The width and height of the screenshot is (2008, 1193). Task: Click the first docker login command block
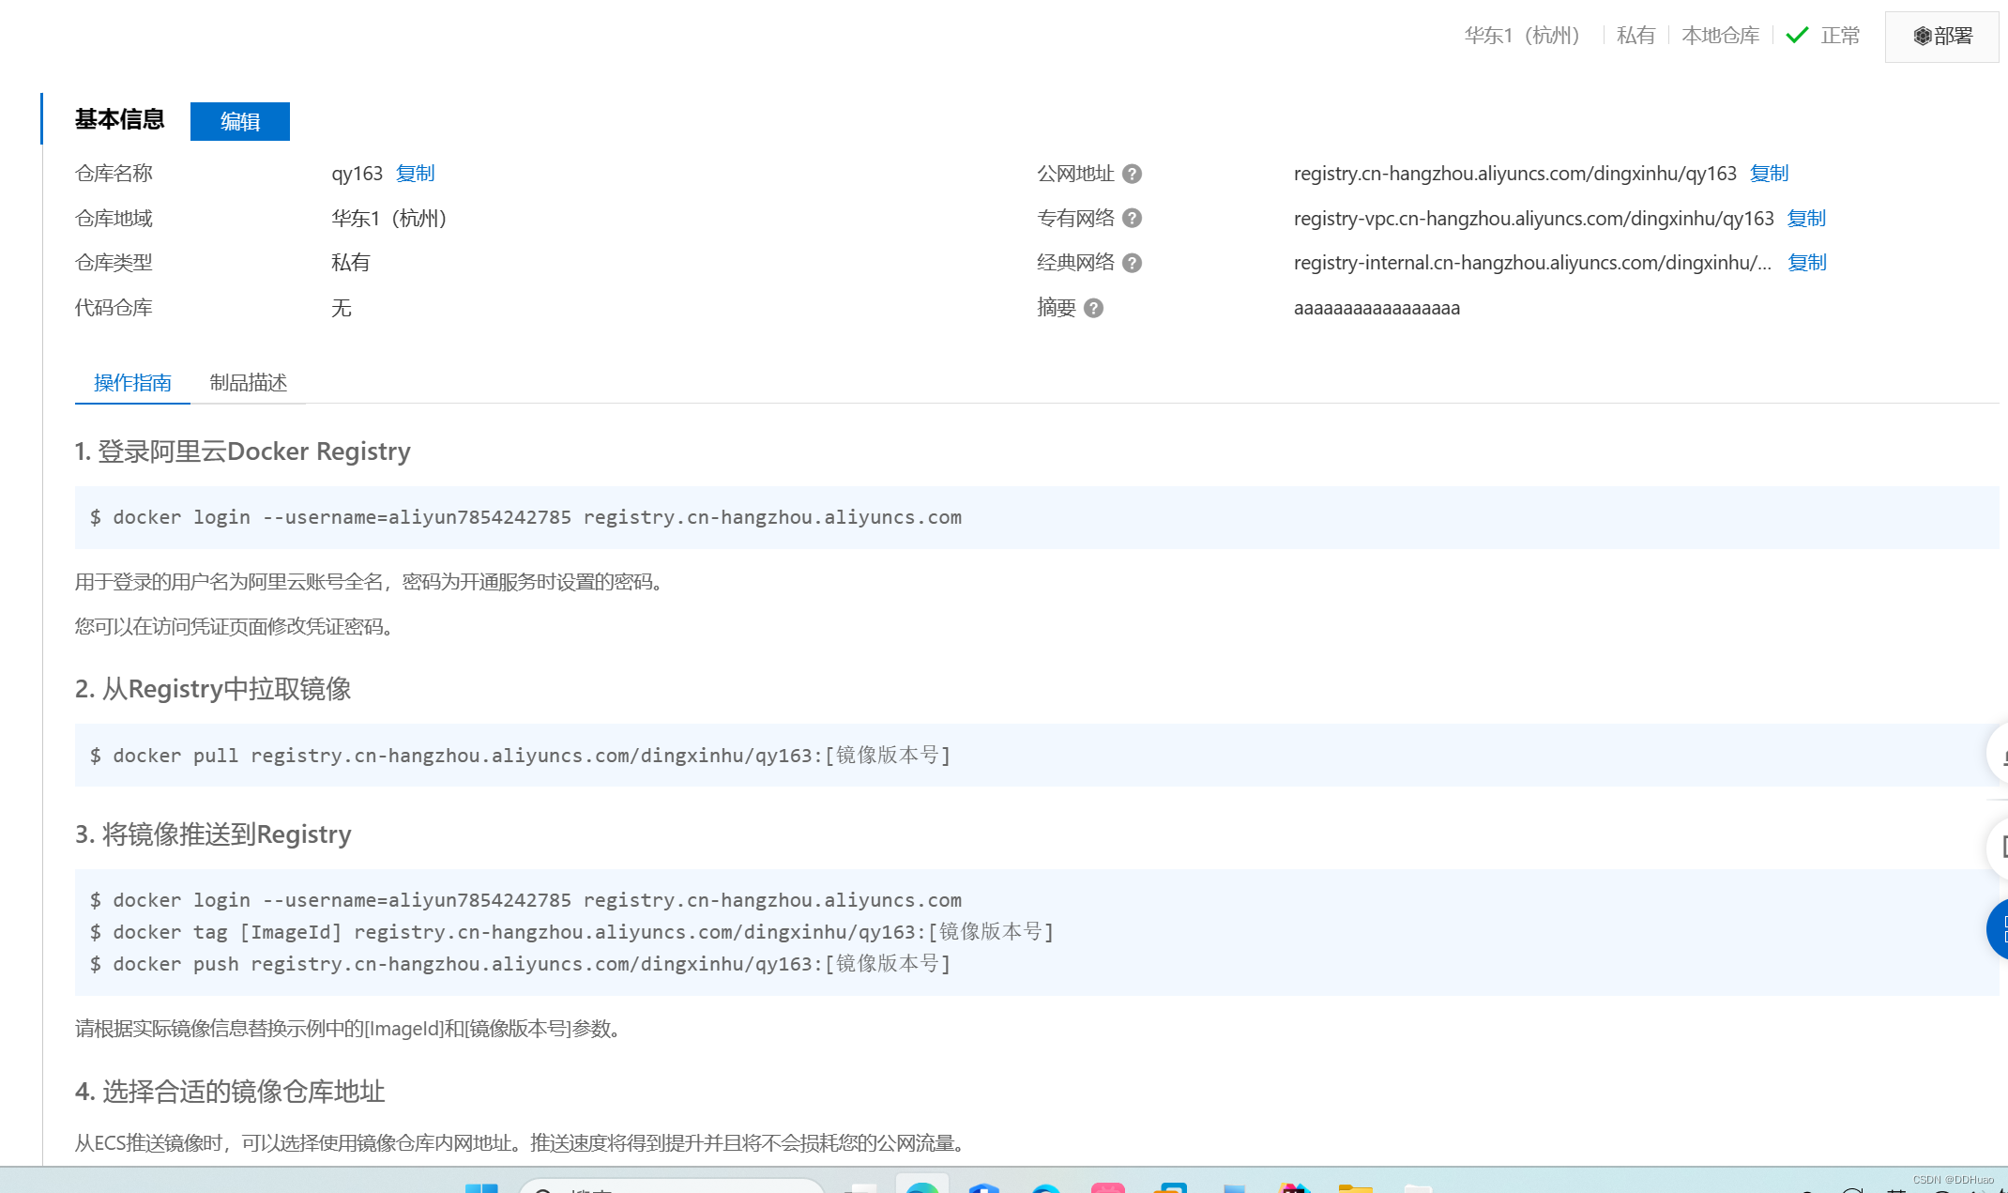(525, 517)
